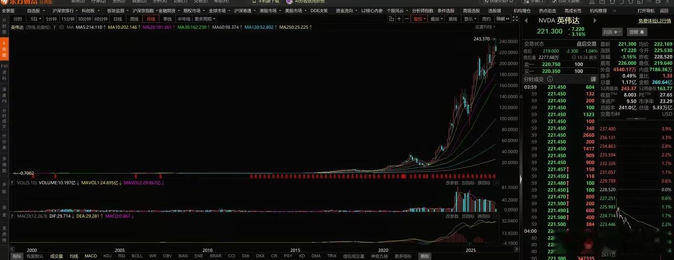Image resolution: width=674 pixels, height=260 pixels.
Task: Click 简约 button
Action: (487, 19)
